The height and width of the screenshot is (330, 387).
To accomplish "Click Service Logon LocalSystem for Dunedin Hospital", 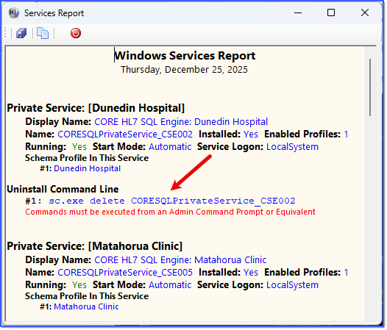I will click(x=292, y=147).
